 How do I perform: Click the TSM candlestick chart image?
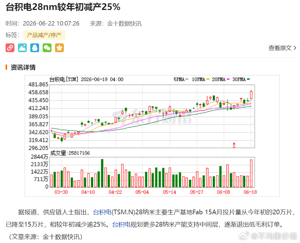click(x=152, y=136)
